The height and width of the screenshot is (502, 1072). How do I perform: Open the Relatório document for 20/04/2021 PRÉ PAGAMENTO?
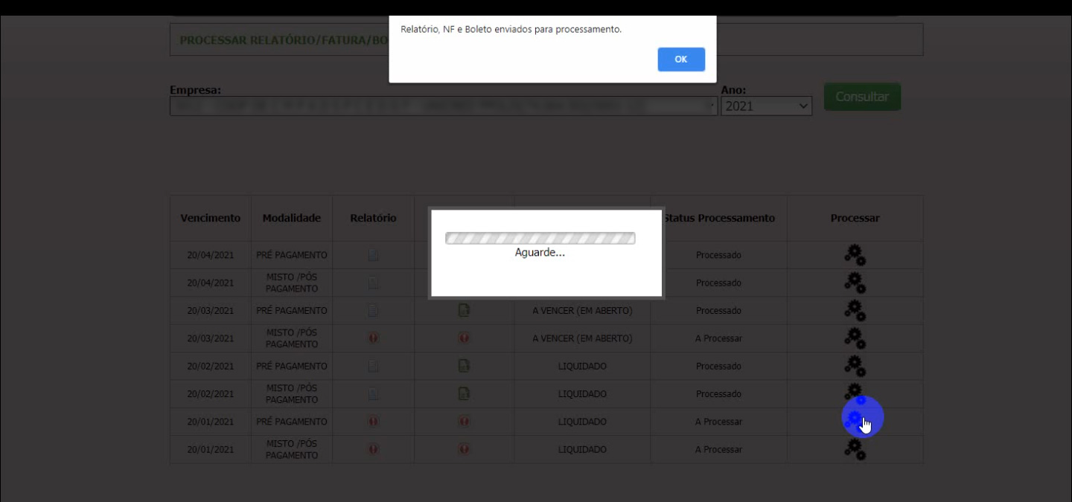373,255
